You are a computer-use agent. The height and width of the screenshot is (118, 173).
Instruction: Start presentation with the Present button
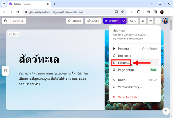(x=112, y=21)
